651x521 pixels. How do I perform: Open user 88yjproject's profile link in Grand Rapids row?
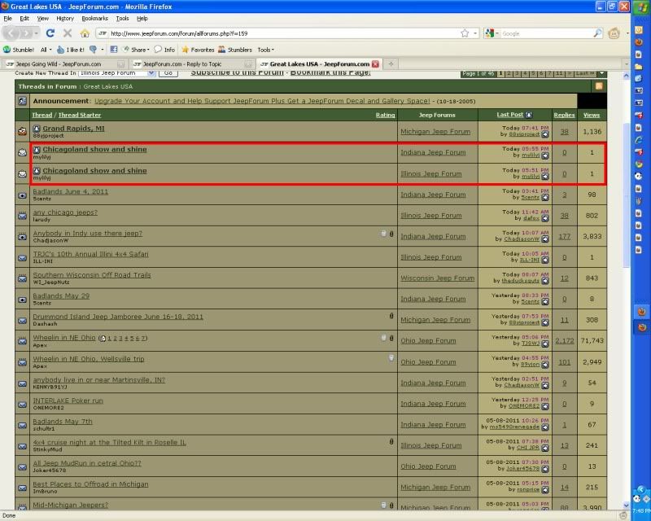pyautogui.click(x=524, y=134)
